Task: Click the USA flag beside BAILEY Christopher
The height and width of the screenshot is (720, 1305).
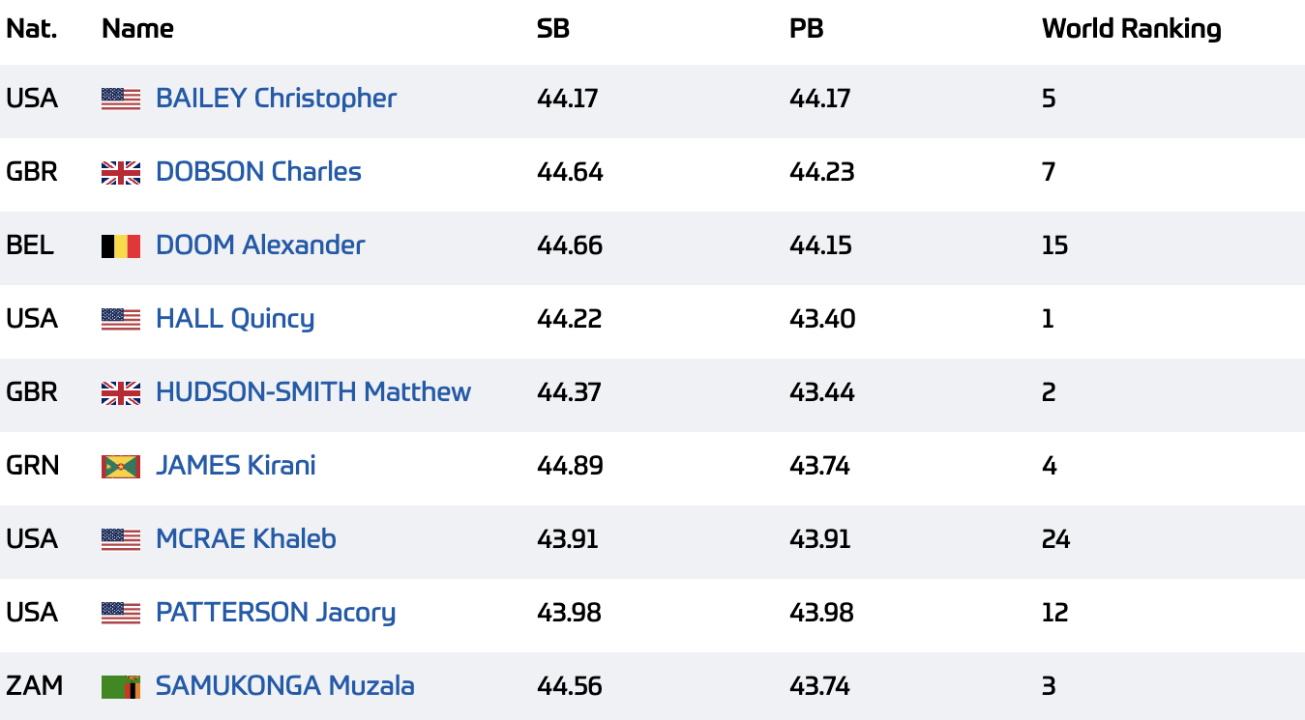Action: (121, 99)
